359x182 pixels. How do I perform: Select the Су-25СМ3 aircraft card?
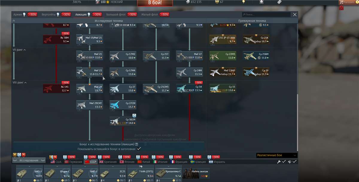pos(156,88)
